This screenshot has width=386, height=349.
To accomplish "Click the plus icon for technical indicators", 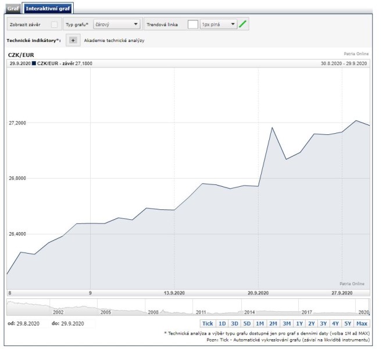I will click(73, 40).
